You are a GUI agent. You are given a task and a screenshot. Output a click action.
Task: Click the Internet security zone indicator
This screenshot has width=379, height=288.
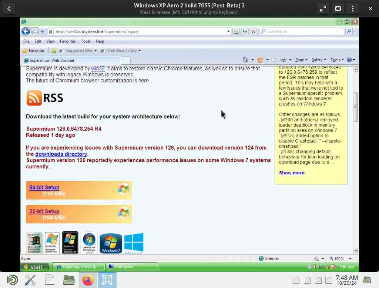[269, 258]
